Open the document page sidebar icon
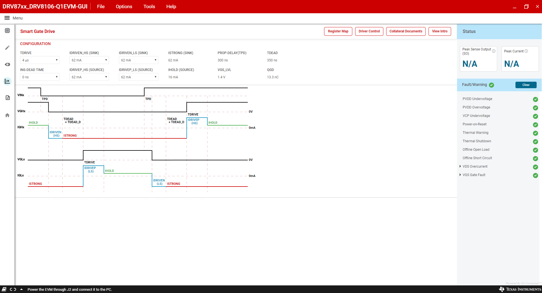This screenshot has height=293, width=542. coord(8,98)
